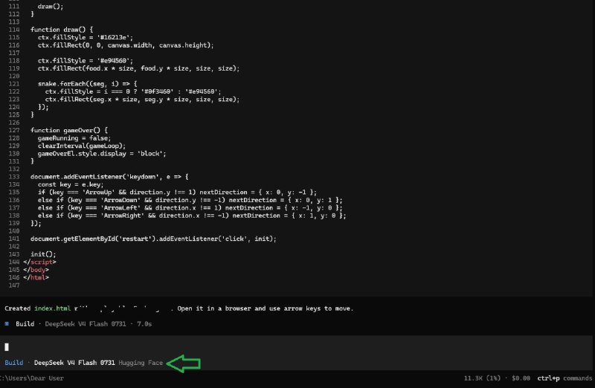Click line number 147 in the gutter

14,285
